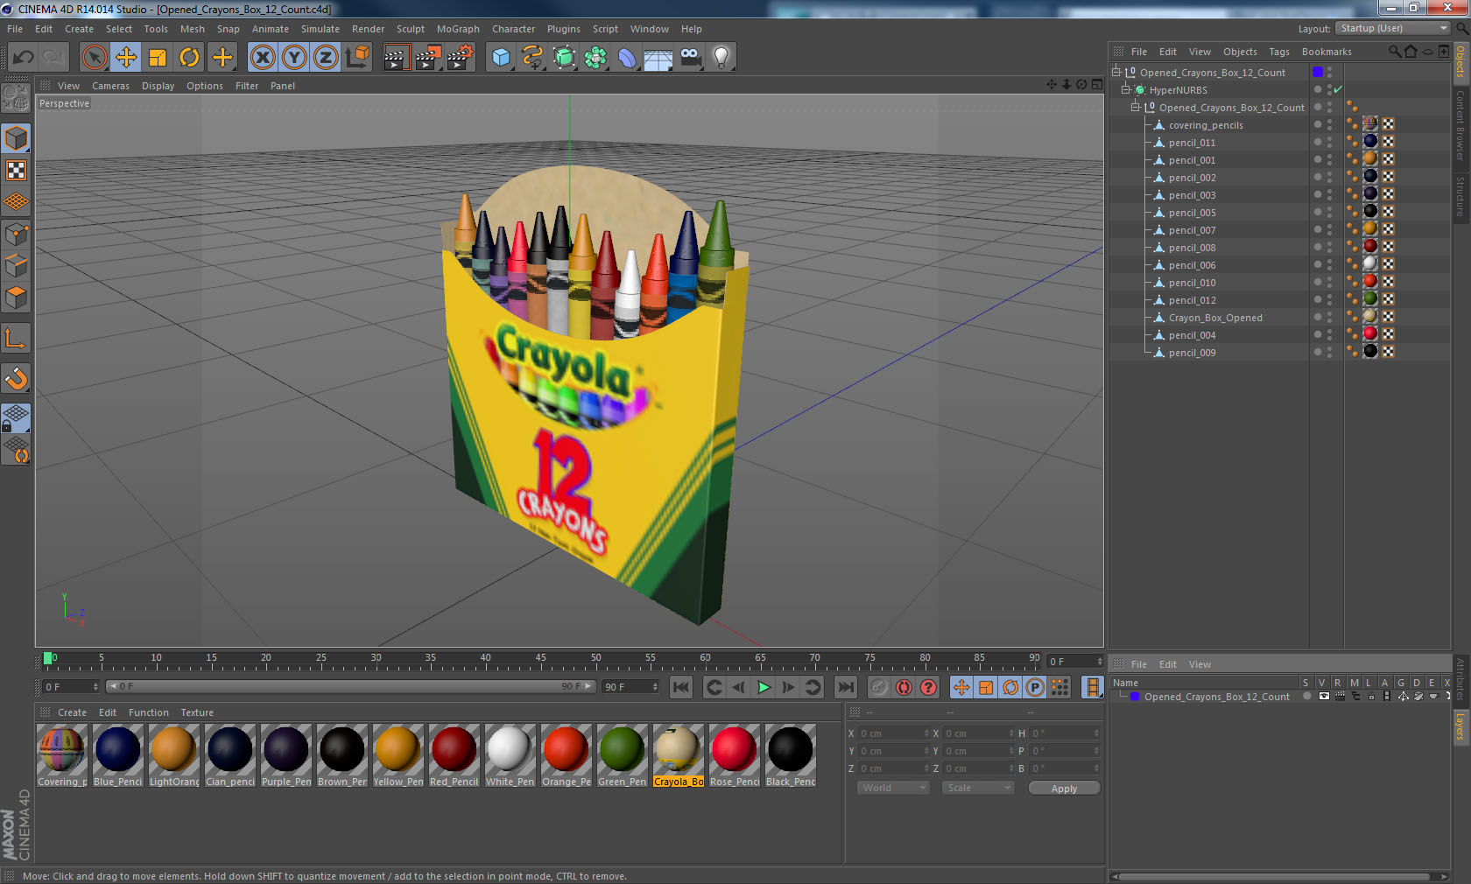Screen dimensions: 1471x884
Task: Activate the Move tool in toolbar
Action: pos(126,58)
